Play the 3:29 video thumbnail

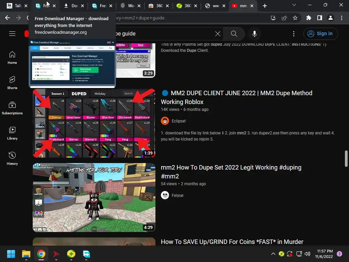[135, 61]
